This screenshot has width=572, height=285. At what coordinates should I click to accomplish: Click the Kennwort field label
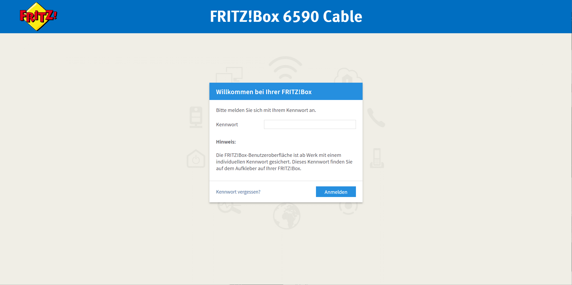pos(227,125)
